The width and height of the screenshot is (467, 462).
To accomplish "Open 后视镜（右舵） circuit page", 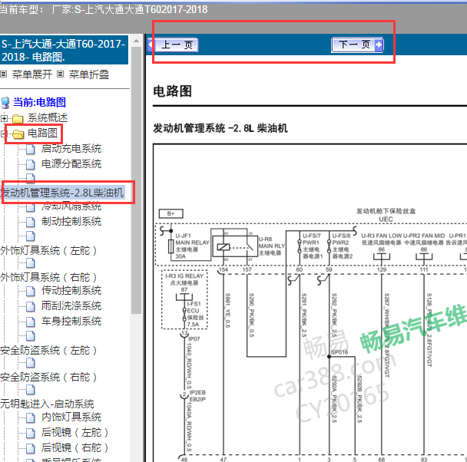I will (x=75, y=447).
